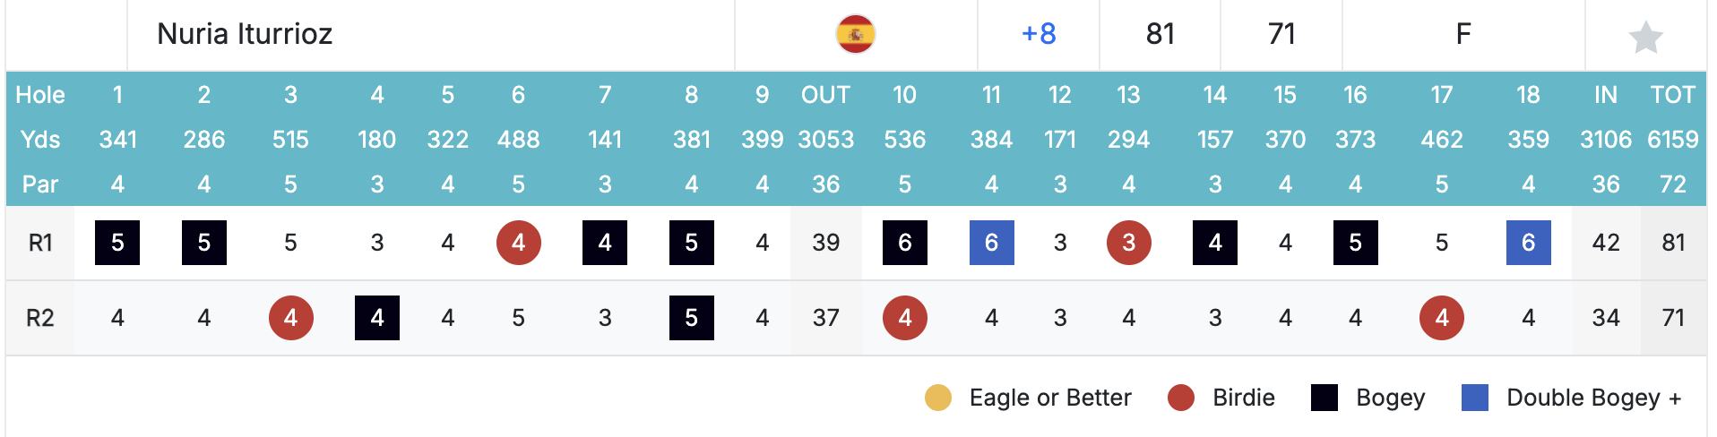This screenshot has height=437, width=1717.
Task: Click R1 double bogey on hole 18
Action: [1528, 243]
